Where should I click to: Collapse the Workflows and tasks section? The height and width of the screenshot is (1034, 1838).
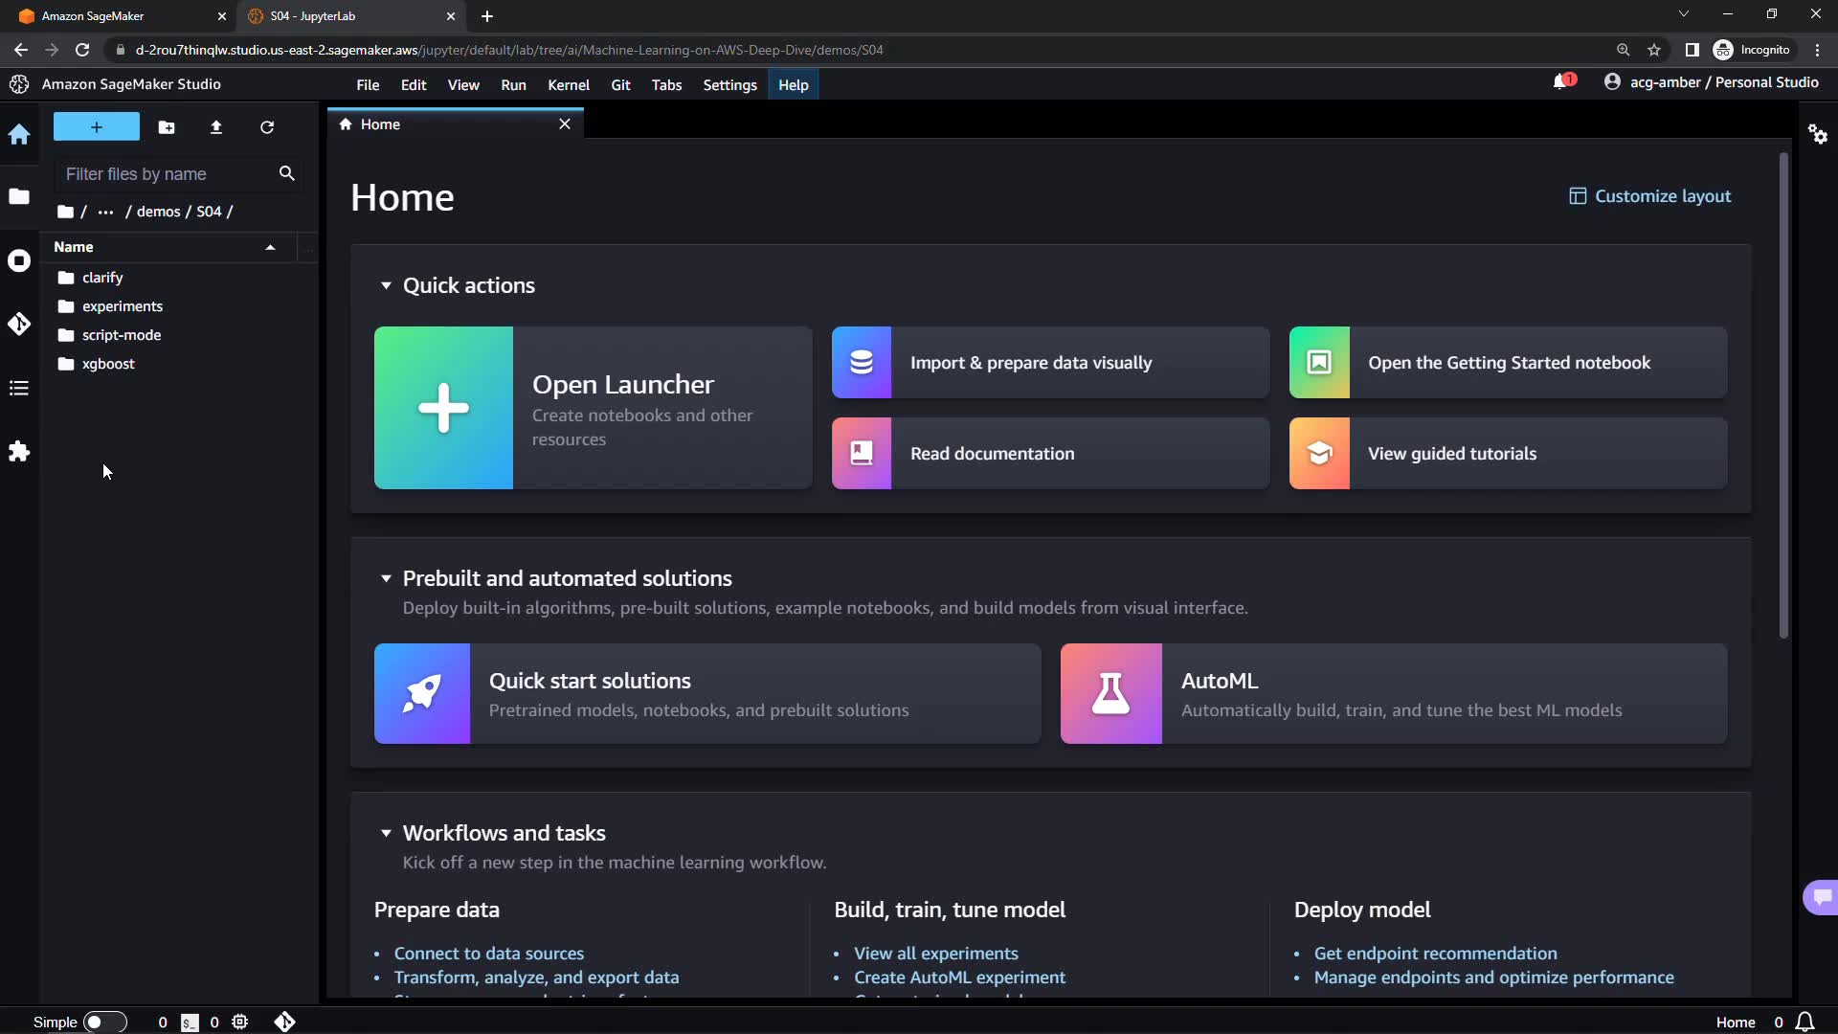tap(386, 833)
